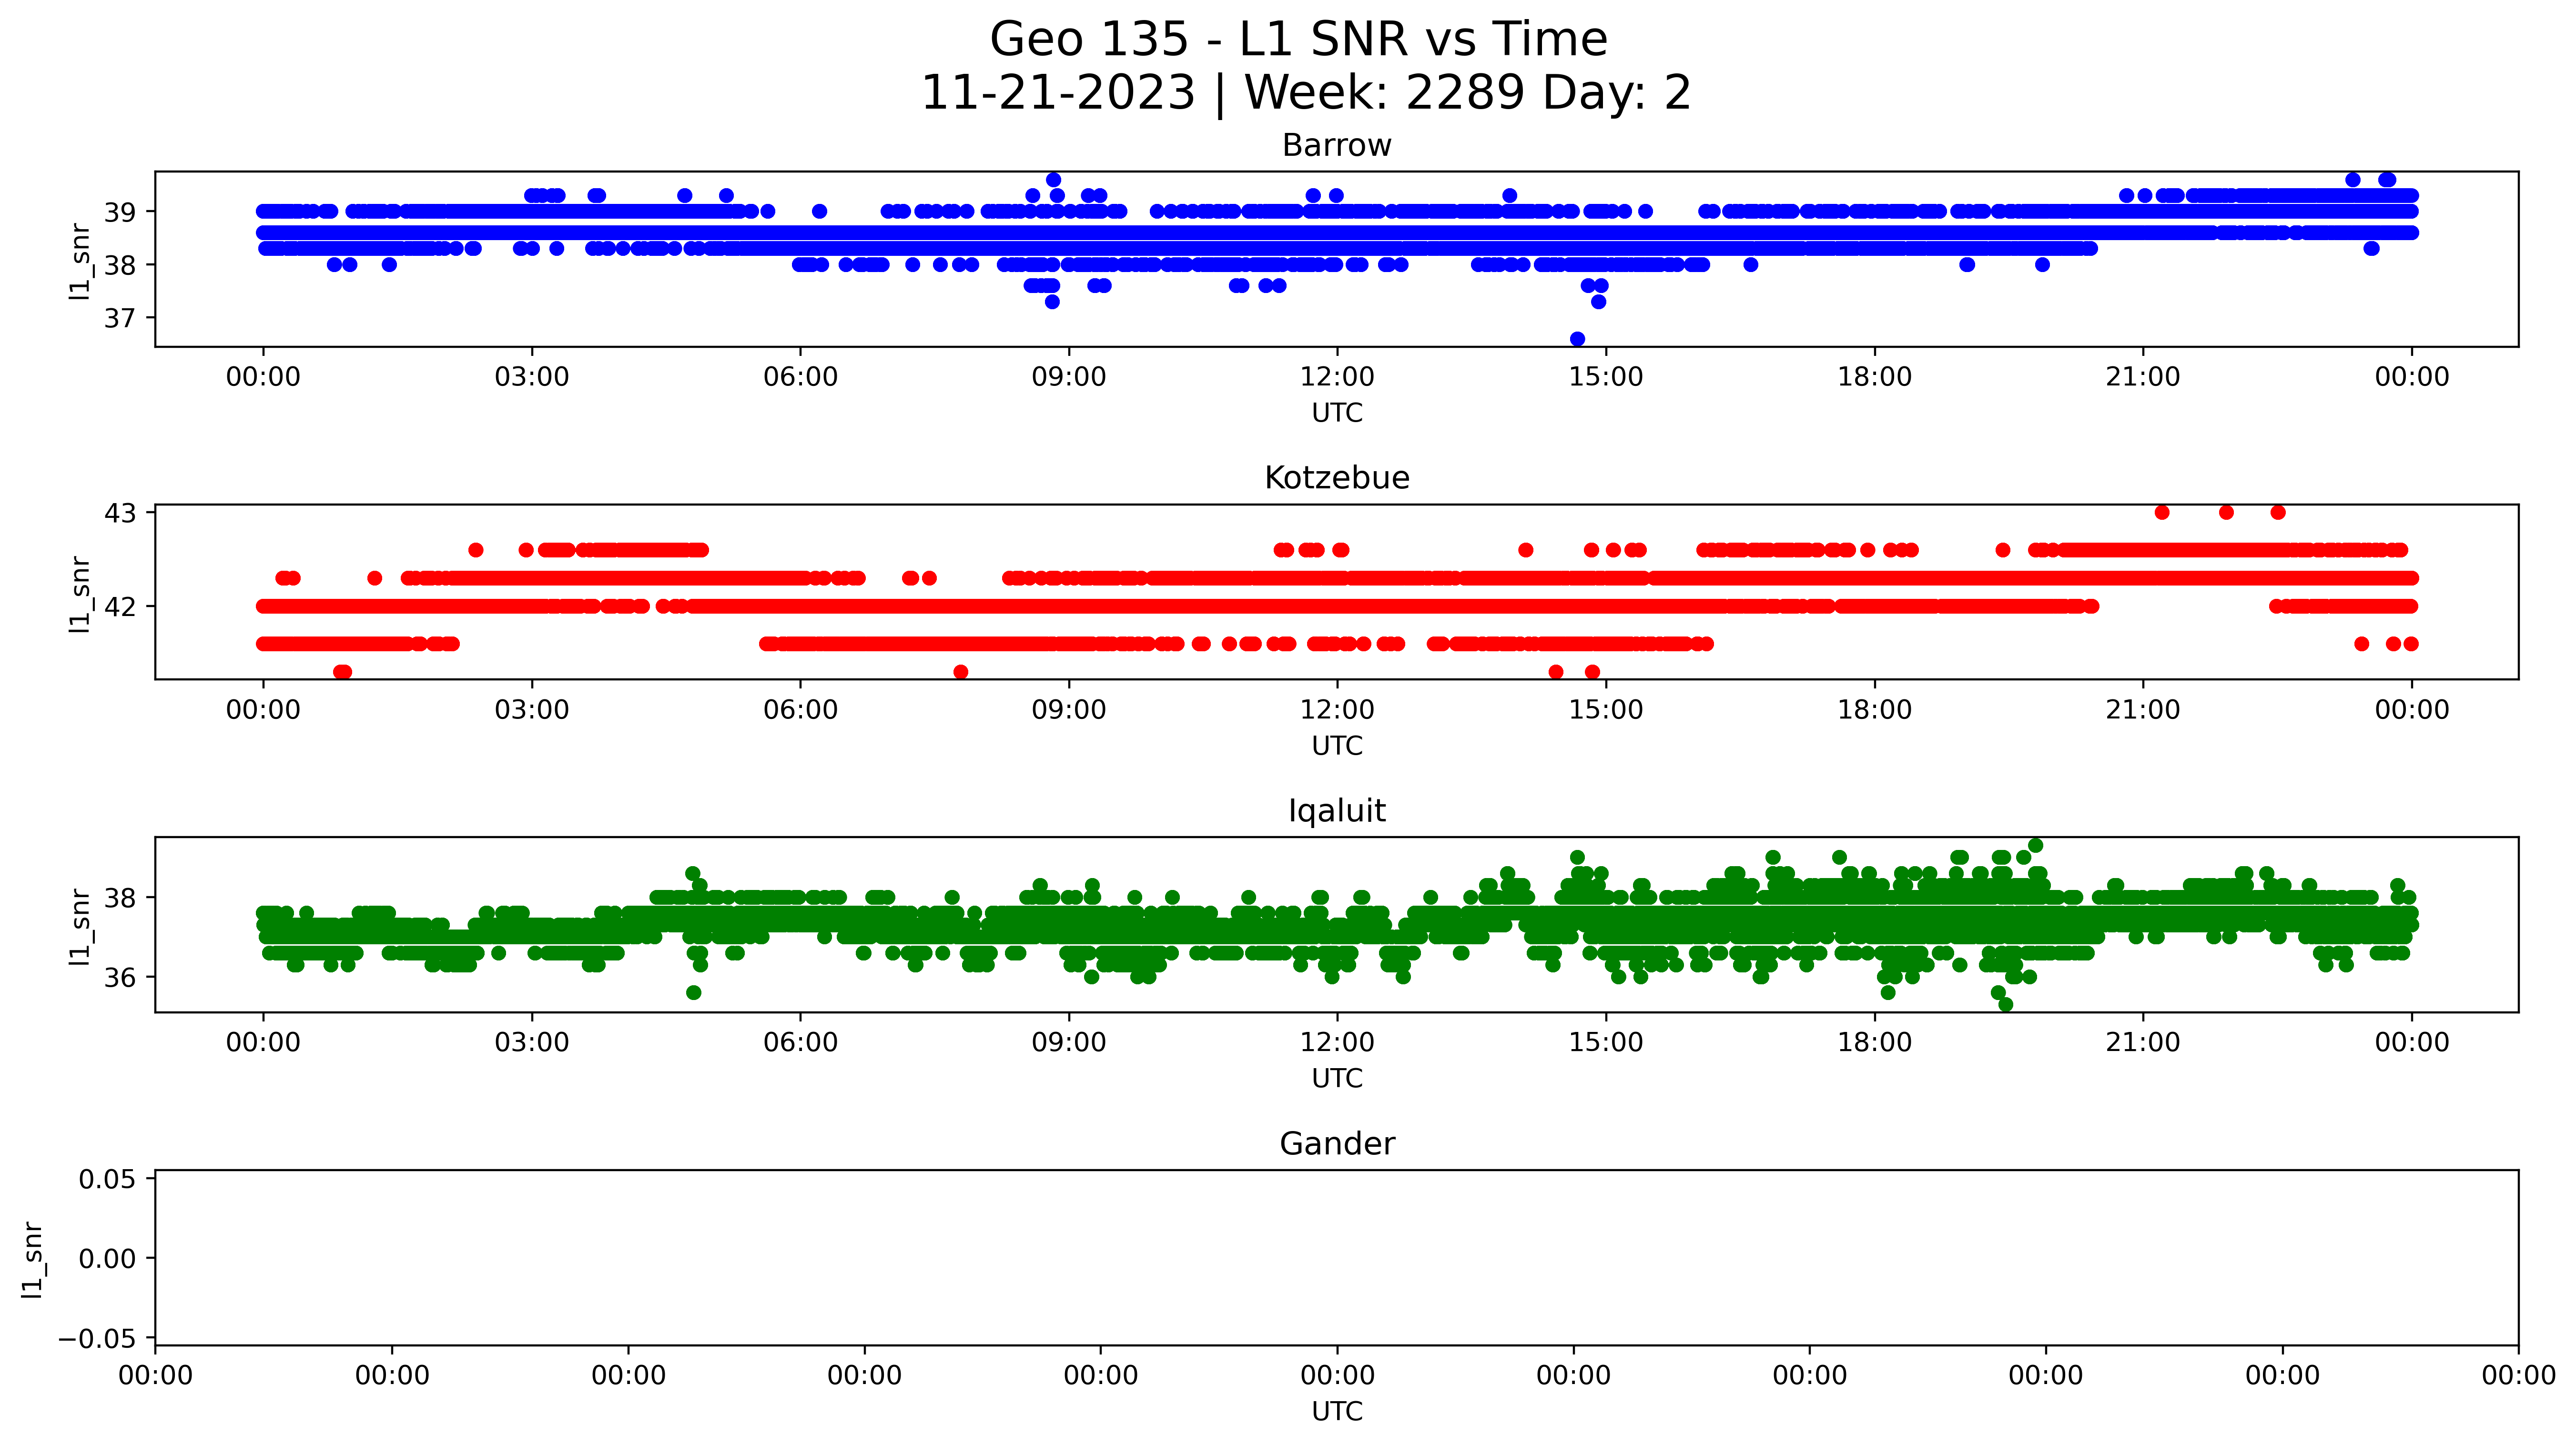
Task: Click the '0.05' y-axis tick in Gander plot
Action: tap(107, 1179)
